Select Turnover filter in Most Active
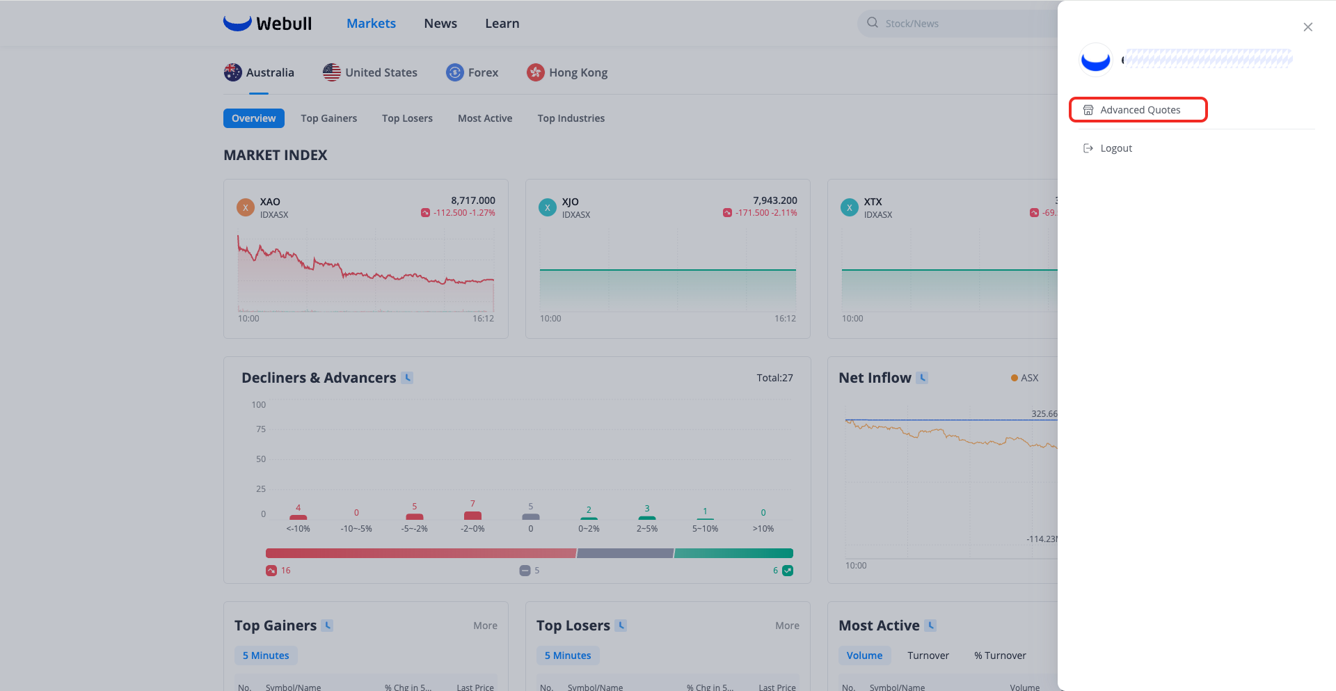The image size is (1336, 691). [928, 656]
